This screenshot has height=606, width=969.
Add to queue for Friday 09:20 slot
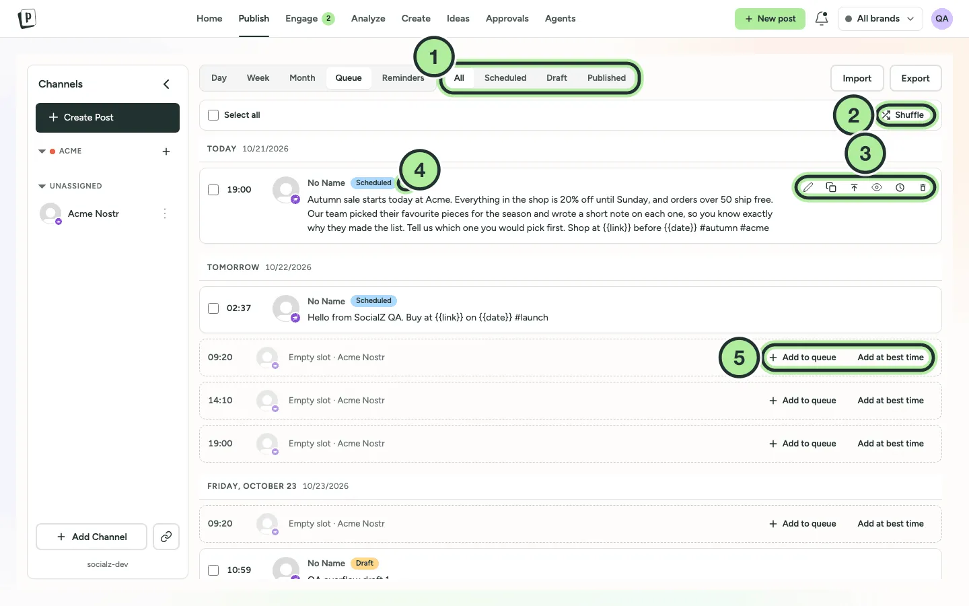click(x=803, y=524)
